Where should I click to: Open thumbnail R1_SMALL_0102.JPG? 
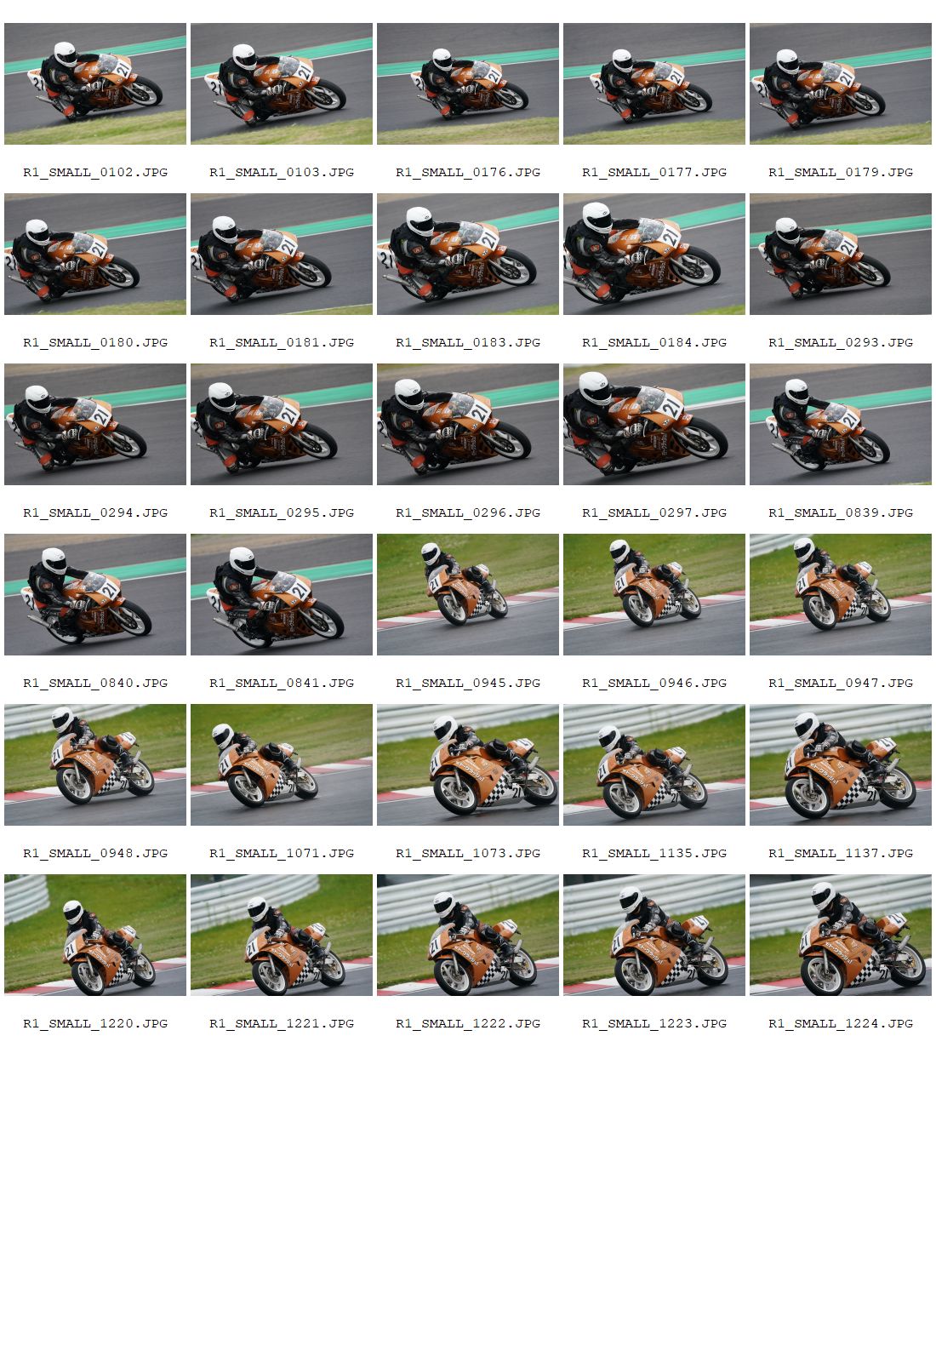(x=95, y=83)
